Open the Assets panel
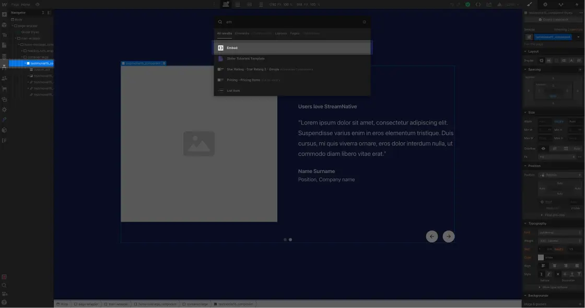Viewport: 585px width, 308px height. (4, 100)
